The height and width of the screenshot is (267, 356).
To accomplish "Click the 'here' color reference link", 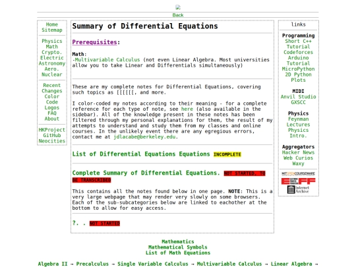I will pos(187,109).
